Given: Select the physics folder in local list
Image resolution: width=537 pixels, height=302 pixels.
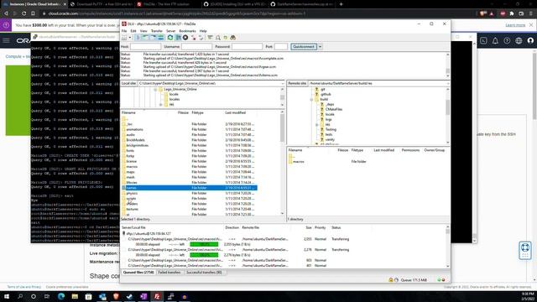Looking at the screenshot, I should tap(132, 194).
